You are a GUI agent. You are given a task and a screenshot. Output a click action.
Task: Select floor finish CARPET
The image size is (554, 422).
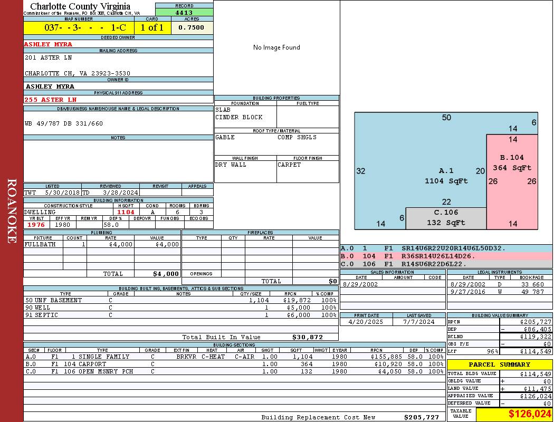tap(289, 165)
